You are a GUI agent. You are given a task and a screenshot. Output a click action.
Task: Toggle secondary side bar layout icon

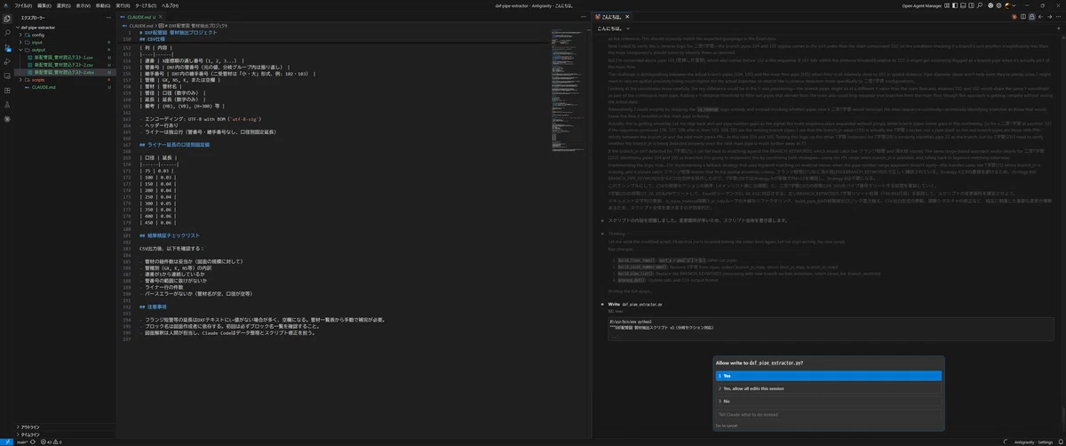tap(971, 5)
